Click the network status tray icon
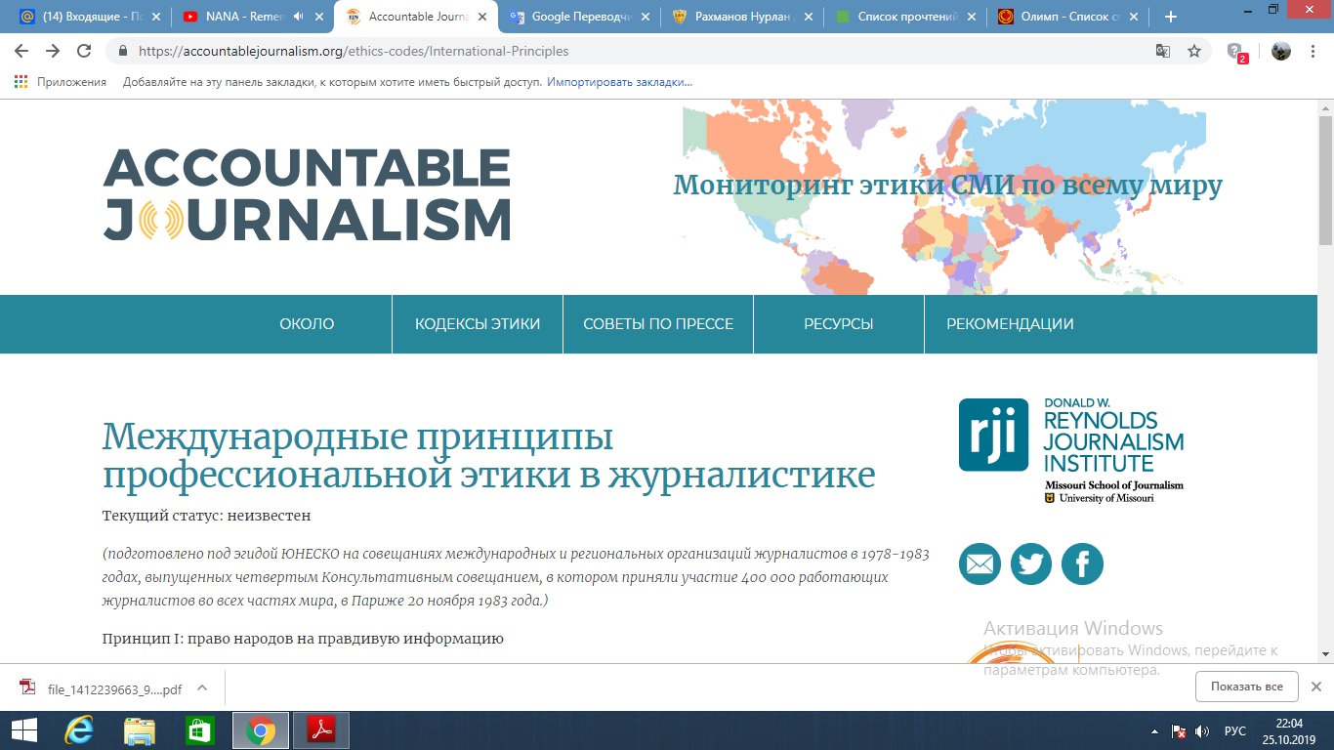The width and height of the screenshot is (1334, 750). pyautogui.click(x=1179, y=731)
